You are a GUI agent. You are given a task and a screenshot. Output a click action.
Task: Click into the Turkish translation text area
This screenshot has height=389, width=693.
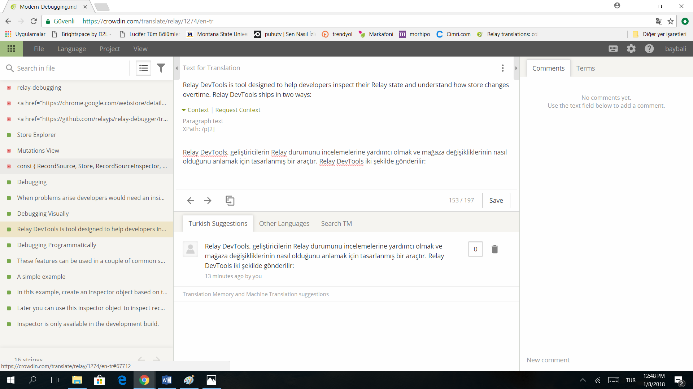pyautogui.click(x=346, y=166)
